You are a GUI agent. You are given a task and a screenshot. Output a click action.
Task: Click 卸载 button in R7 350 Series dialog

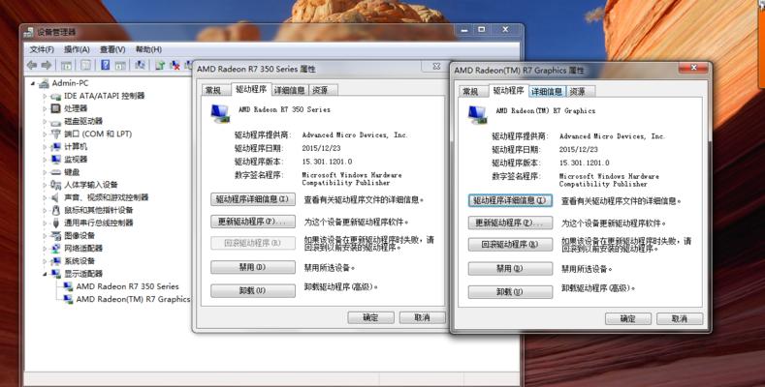coord(253,290)
